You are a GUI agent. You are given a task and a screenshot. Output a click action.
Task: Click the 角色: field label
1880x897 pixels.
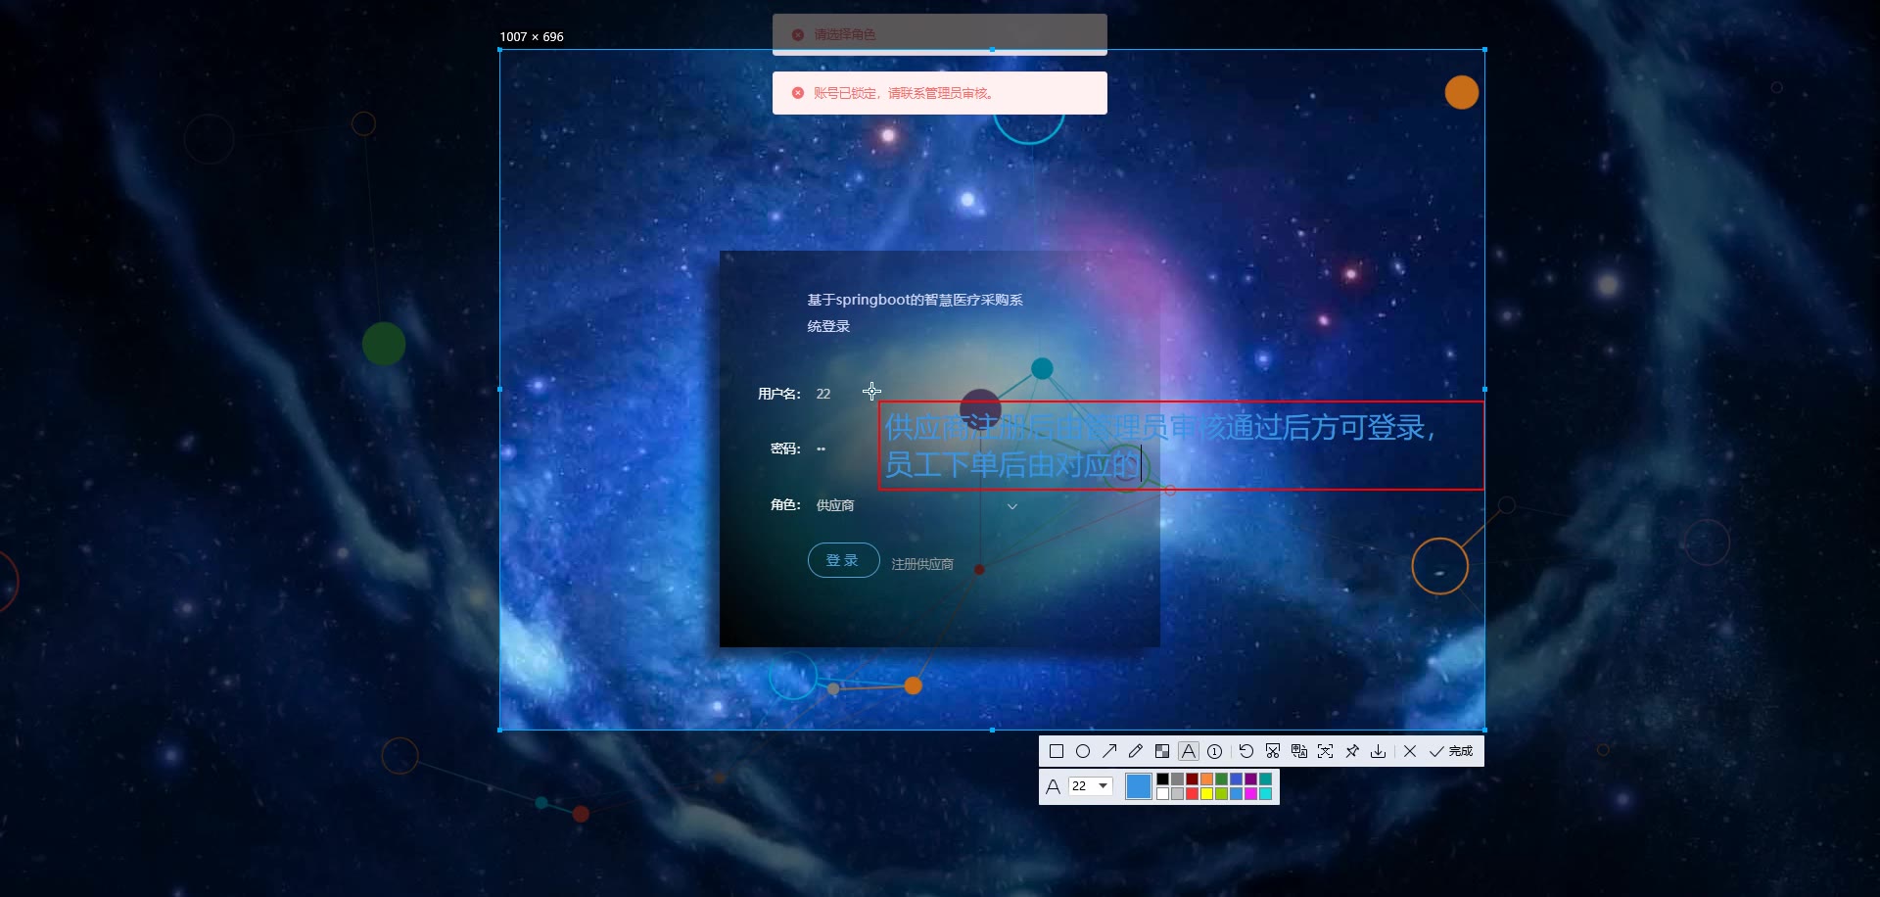785,505
